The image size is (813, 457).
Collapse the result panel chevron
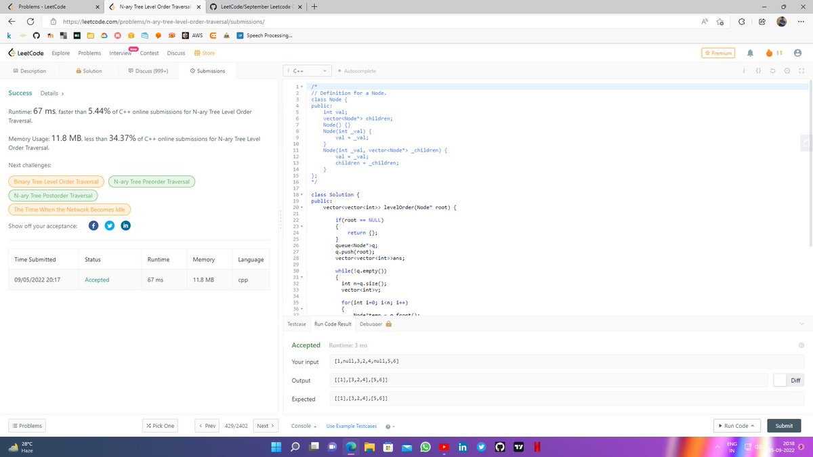point(801,324)
